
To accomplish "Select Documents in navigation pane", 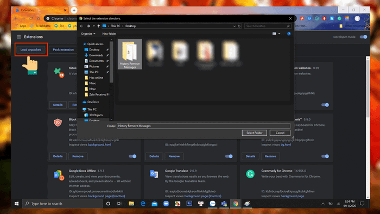I will coord(96,61).
